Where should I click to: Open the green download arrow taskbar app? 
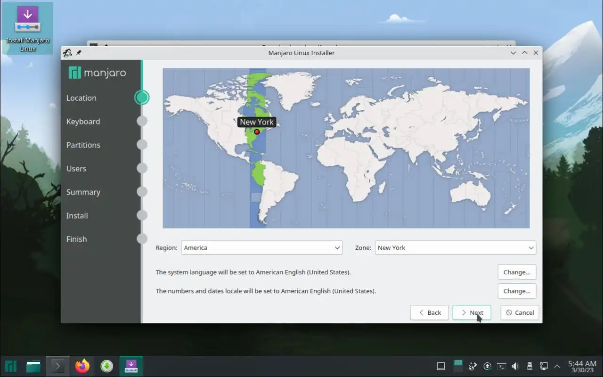click(107, 366)
